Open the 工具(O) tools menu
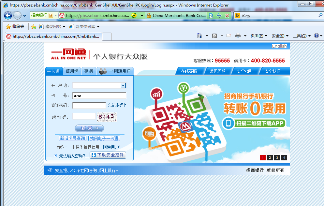Image resolution: width=324 pixels, height=206 pixels. (302, 36)
